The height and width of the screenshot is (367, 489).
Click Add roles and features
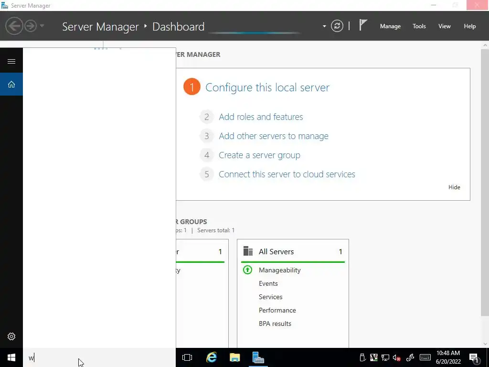point(261,117)
